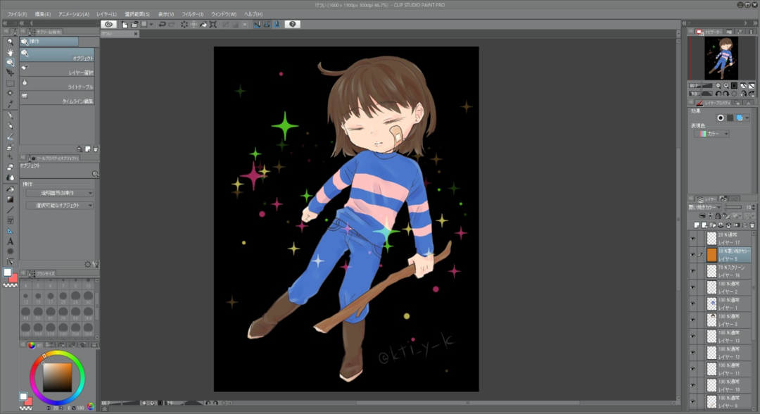Toggle visibility of the スクリーン layer

click(x=693, y=270)
